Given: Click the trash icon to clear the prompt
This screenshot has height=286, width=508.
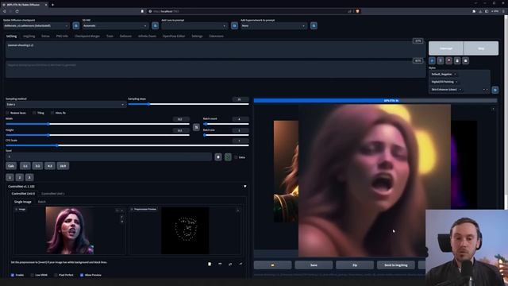Looking at the screenshot, I should 441,60.
